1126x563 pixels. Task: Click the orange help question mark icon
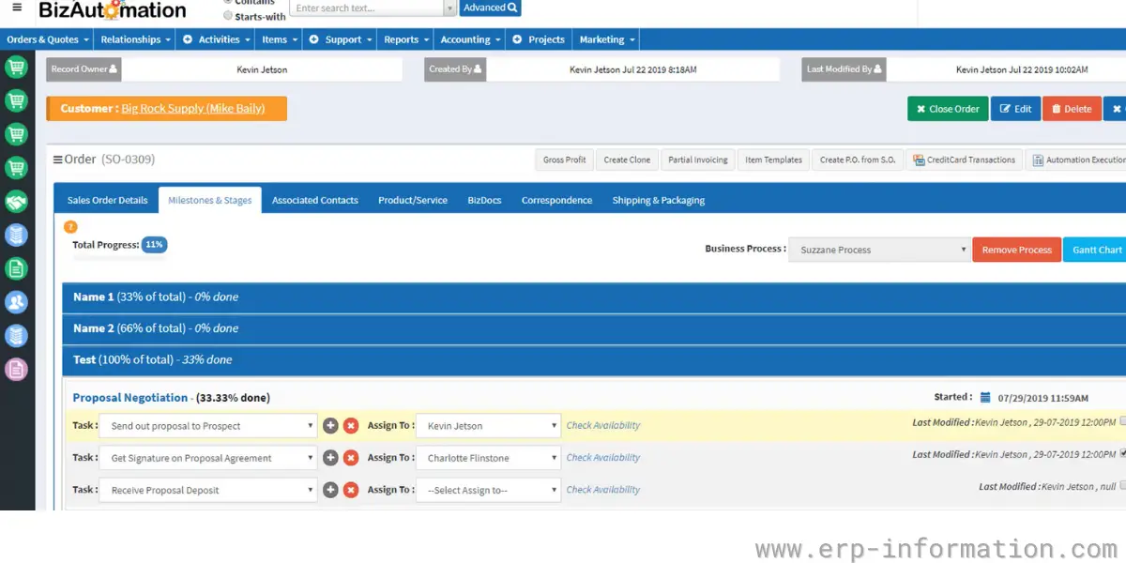[70, 227]
